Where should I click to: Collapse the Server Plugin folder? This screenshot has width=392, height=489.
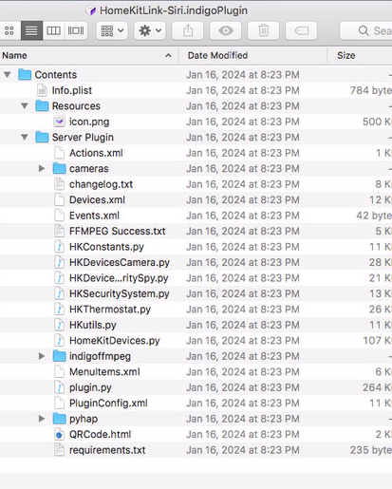click(25, 138)
